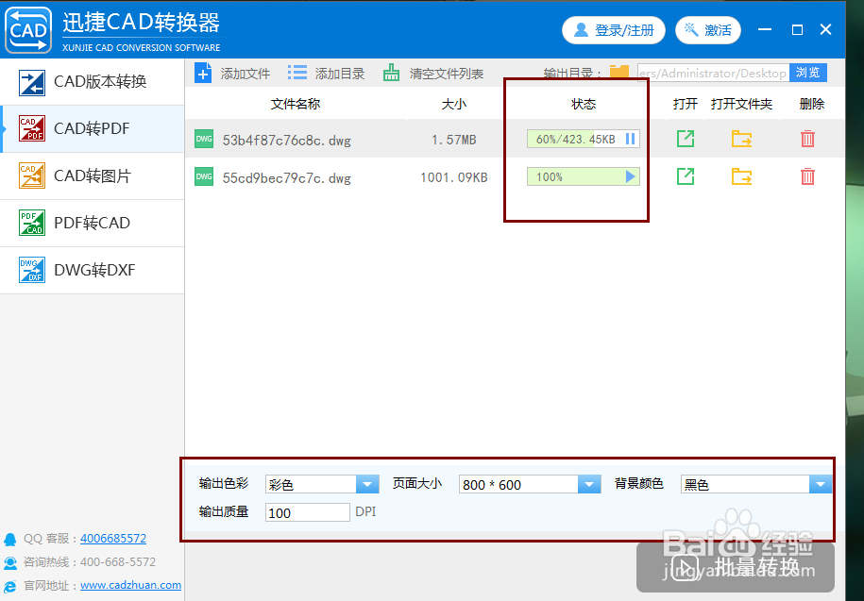Click the PDF转CAD sidebar icon
This screenshot has width=864, height=601.
[32, 223]
